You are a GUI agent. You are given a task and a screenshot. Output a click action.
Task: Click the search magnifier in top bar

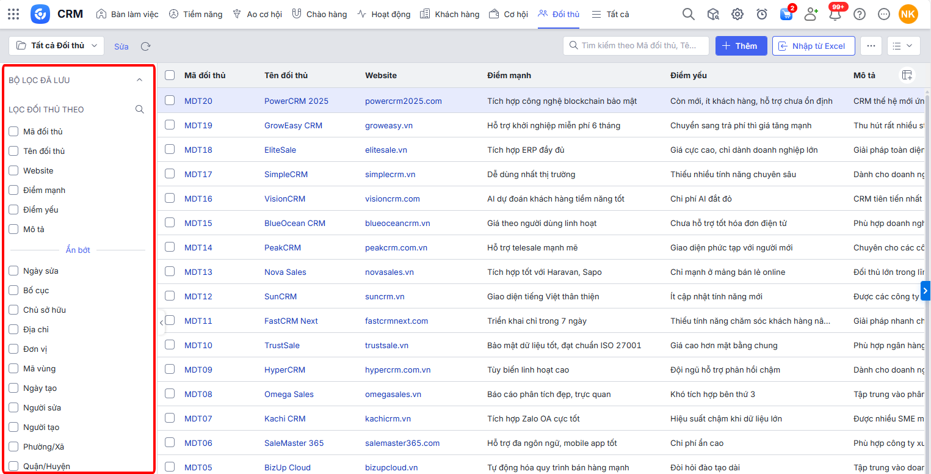(688, 14)
